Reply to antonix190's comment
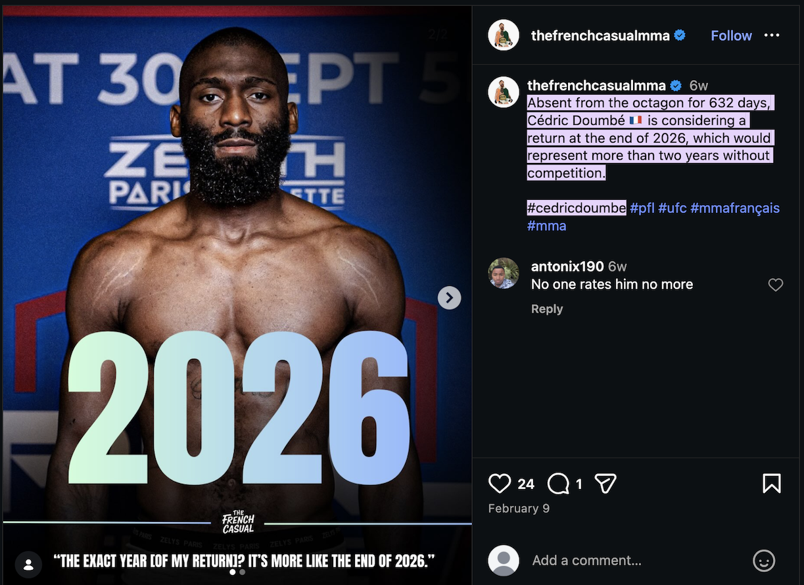 click(547, 309)
